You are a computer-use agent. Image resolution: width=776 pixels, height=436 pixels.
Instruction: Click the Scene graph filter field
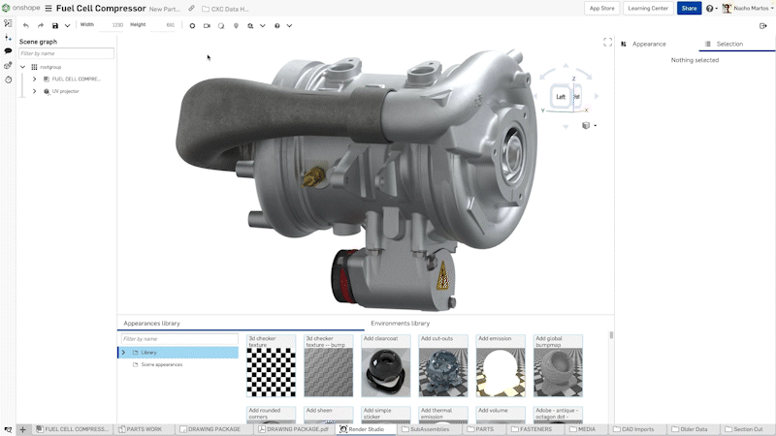click(66, 53)
